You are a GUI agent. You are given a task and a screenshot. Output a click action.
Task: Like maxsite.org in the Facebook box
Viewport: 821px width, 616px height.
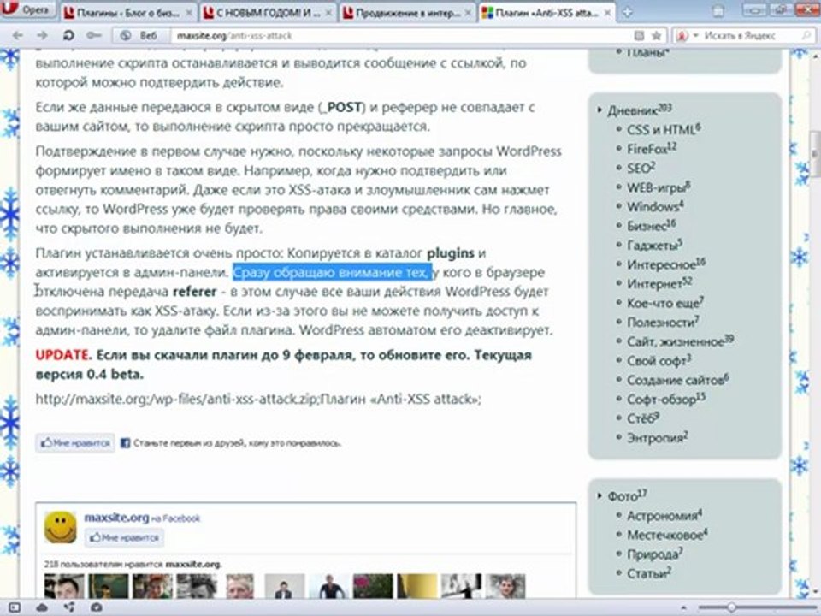tap(124, 537)
